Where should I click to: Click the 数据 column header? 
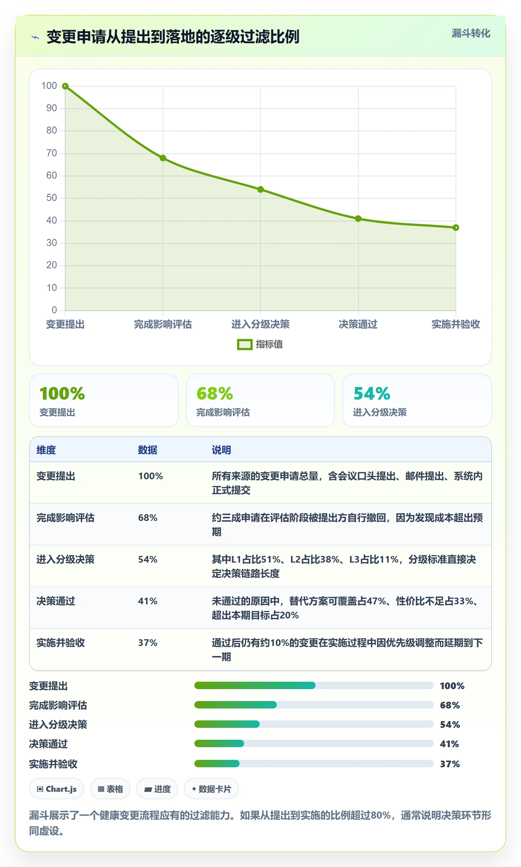(148, 450)
